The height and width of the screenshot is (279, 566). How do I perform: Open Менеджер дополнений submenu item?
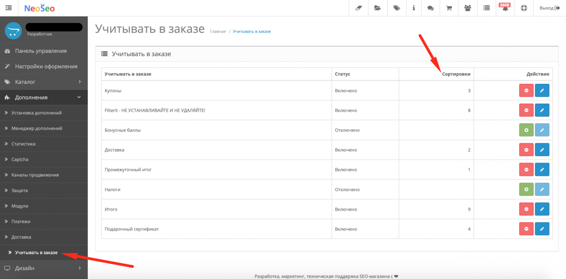(x=44, y=128)
